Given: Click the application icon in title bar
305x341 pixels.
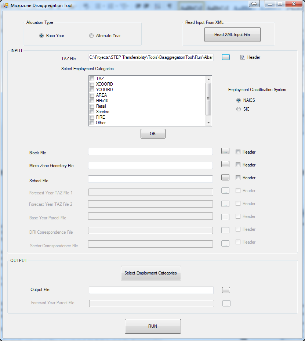Looking at the screenshot, I should [x=6, y=6].
